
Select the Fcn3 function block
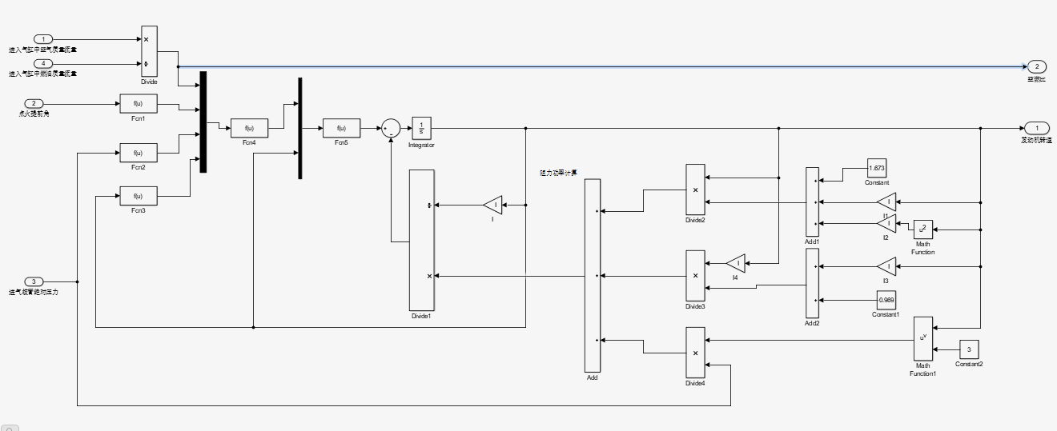click(x=138, y=196)
